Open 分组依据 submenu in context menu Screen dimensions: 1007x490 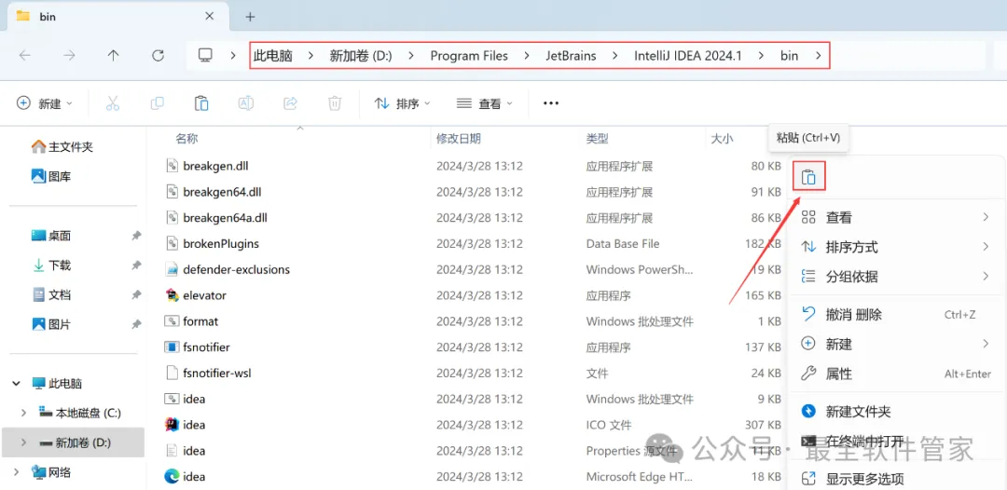click(896, 277)
